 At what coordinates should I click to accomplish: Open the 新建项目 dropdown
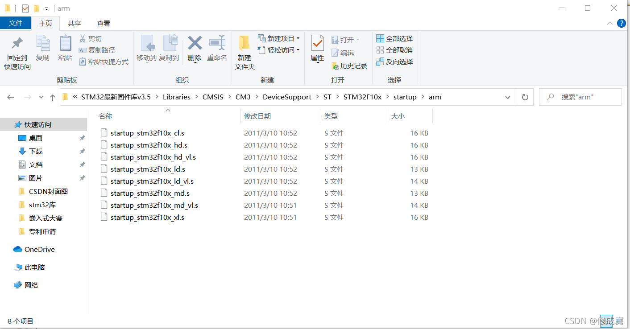coord(279,39)
